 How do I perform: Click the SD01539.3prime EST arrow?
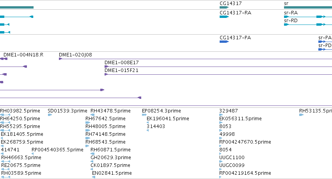tap(50, 115)
